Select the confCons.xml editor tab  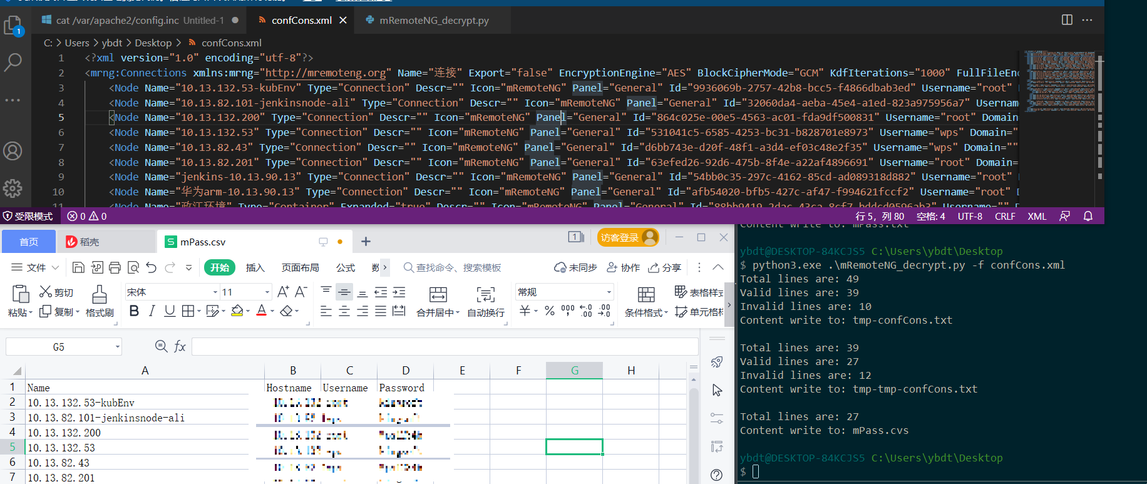tap(302, 20)
